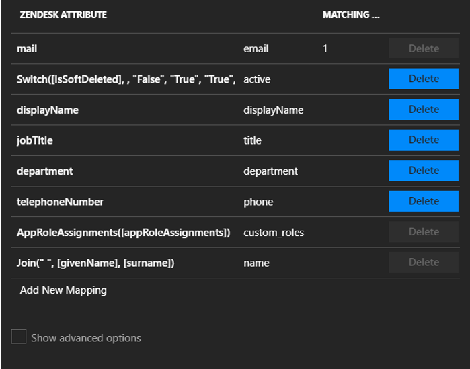Delete the displayName mapping row
Image resolution: width=470 pixels, height=369 pixels.
coord(424,110)
